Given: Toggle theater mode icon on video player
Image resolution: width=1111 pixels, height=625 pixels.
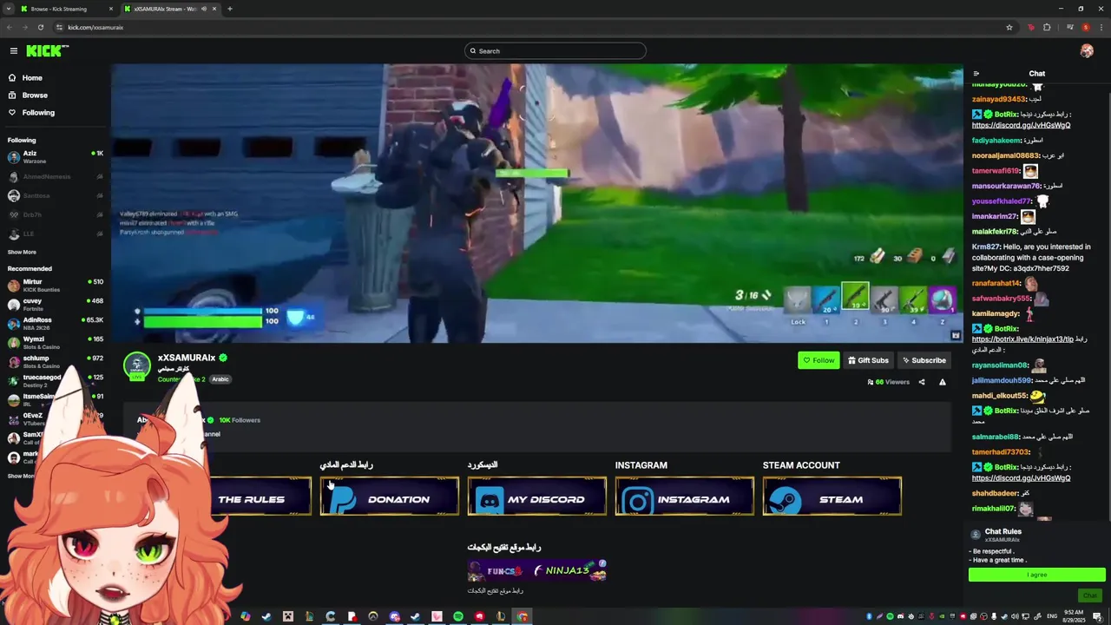Looking at the screenshot, I should (955, 335).
